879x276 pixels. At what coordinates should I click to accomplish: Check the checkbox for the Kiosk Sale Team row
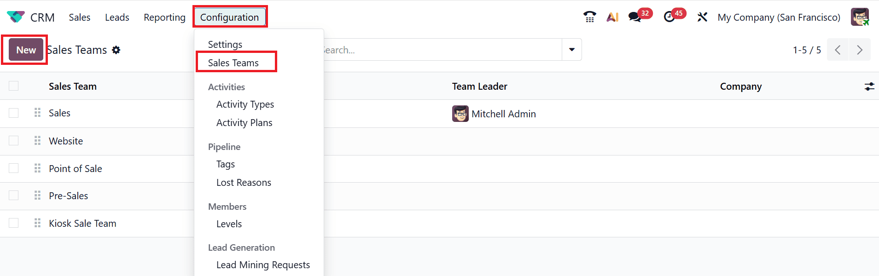pyautogui.click(x=13, y=223)
